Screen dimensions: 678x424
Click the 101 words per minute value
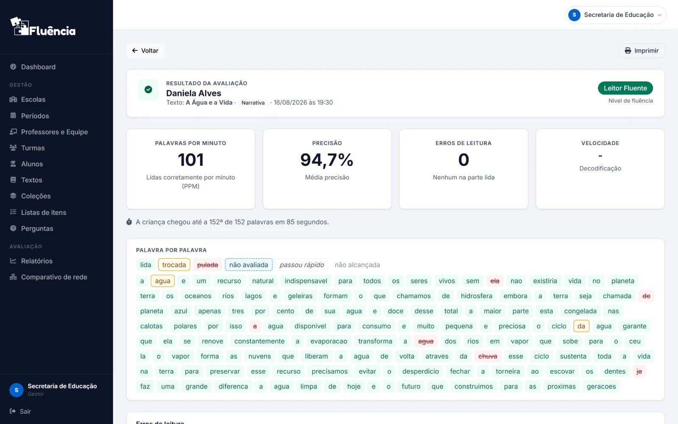pos(191,160)
